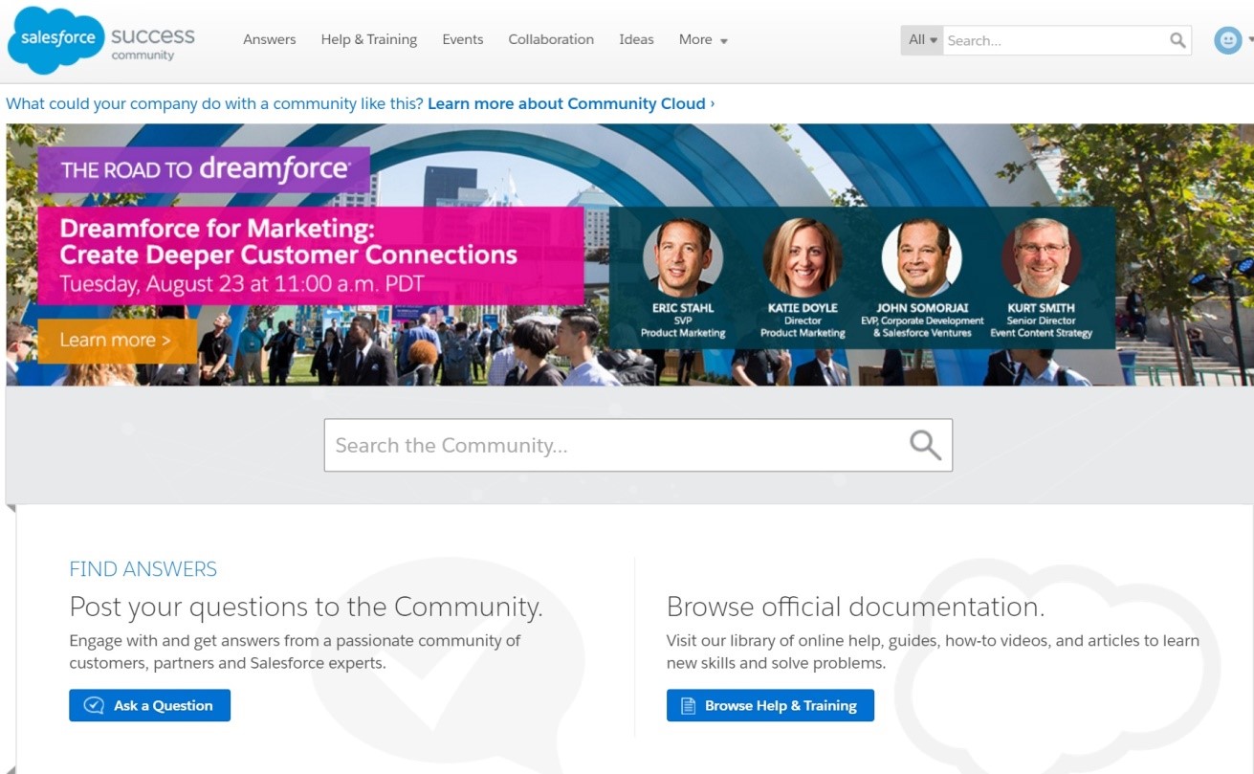Click the header search magnifier icon
This screenshot has width=1254, height=774.
[x=1177, y=40]
